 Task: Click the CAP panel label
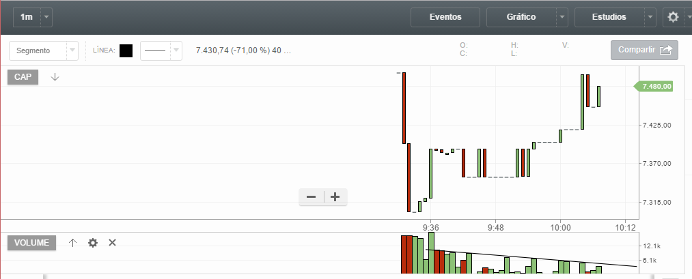[x=23, y=77]
